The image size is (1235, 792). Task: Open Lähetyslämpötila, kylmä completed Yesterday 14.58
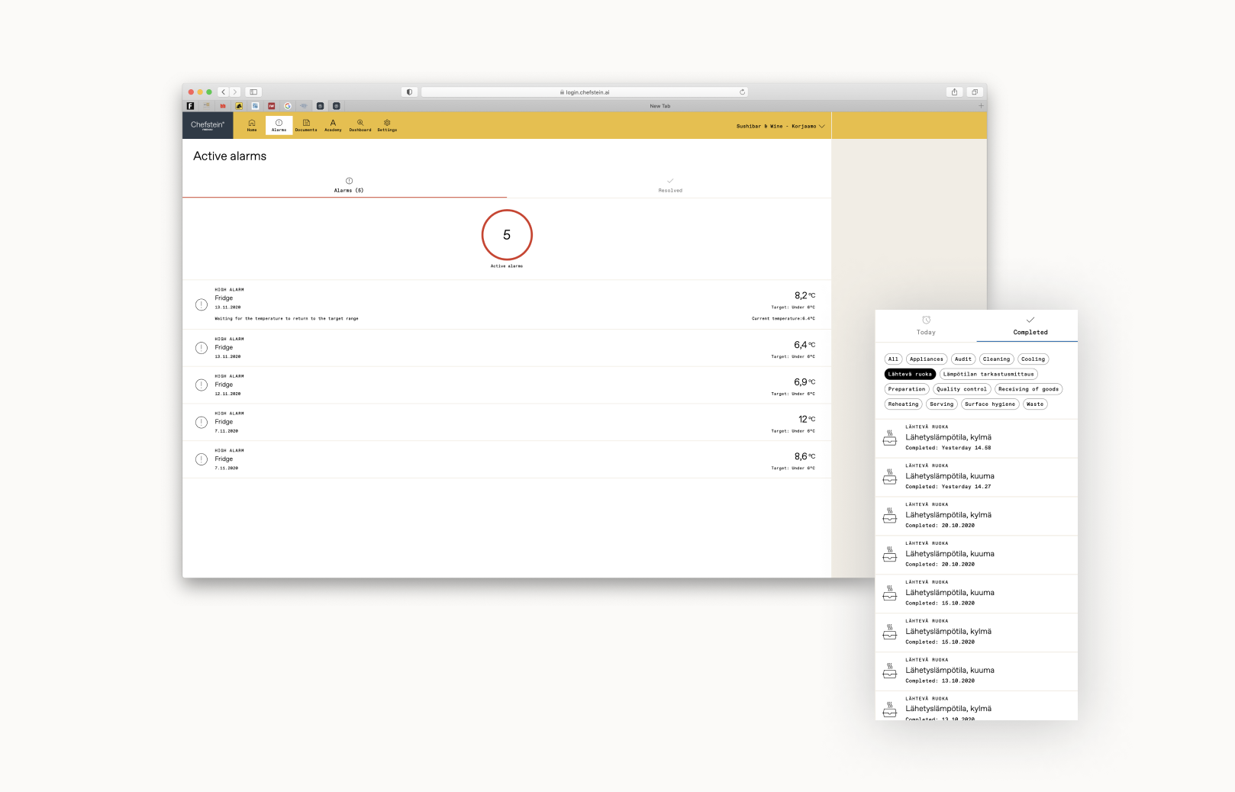976,438
